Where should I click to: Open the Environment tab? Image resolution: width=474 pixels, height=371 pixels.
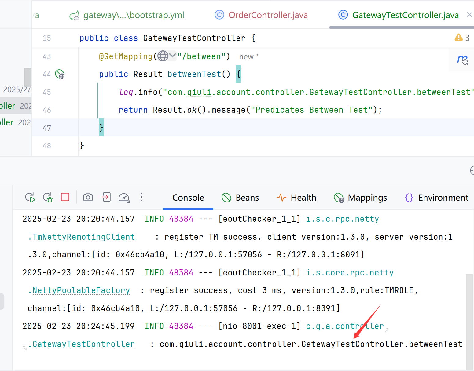(x=437, y=198)
